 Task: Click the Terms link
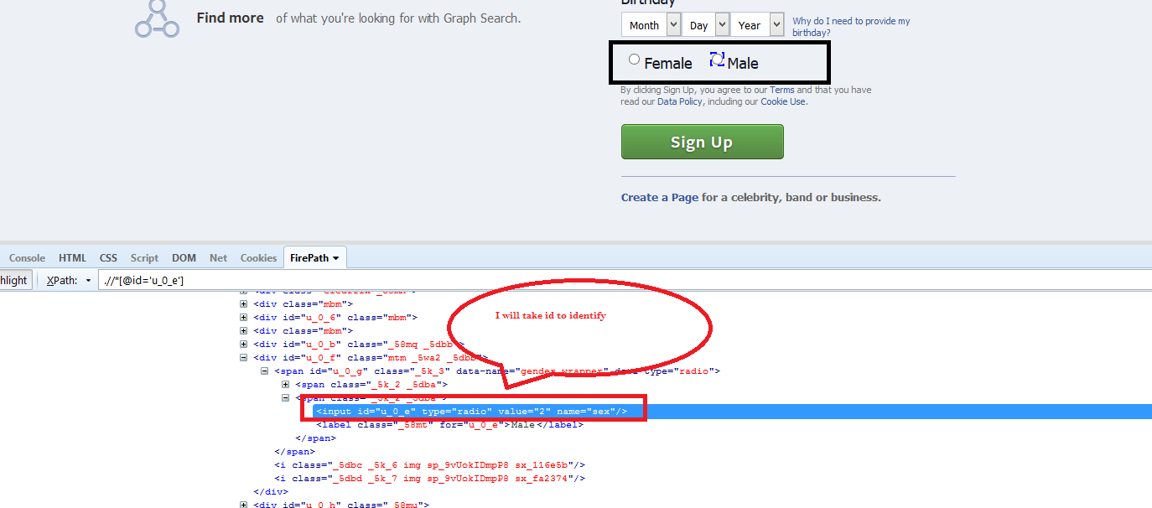781,89
